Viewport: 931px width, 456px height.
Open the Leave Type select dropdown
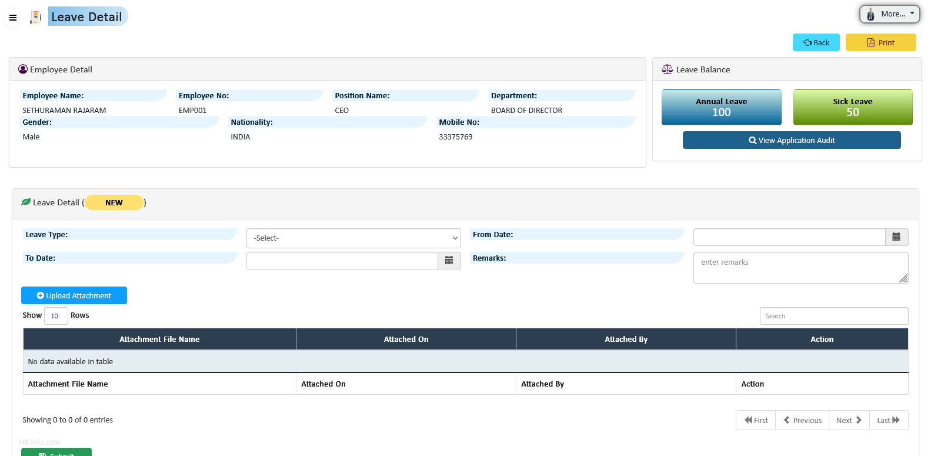click(x=353, y=238)
